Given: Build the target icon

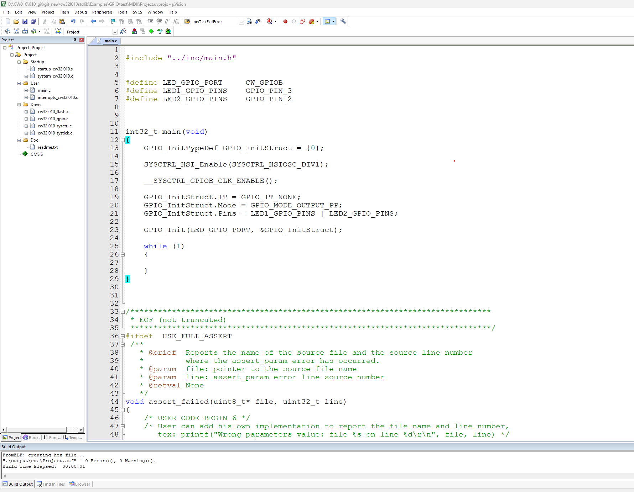Looking at the screenshot, I should coord(16,31).
